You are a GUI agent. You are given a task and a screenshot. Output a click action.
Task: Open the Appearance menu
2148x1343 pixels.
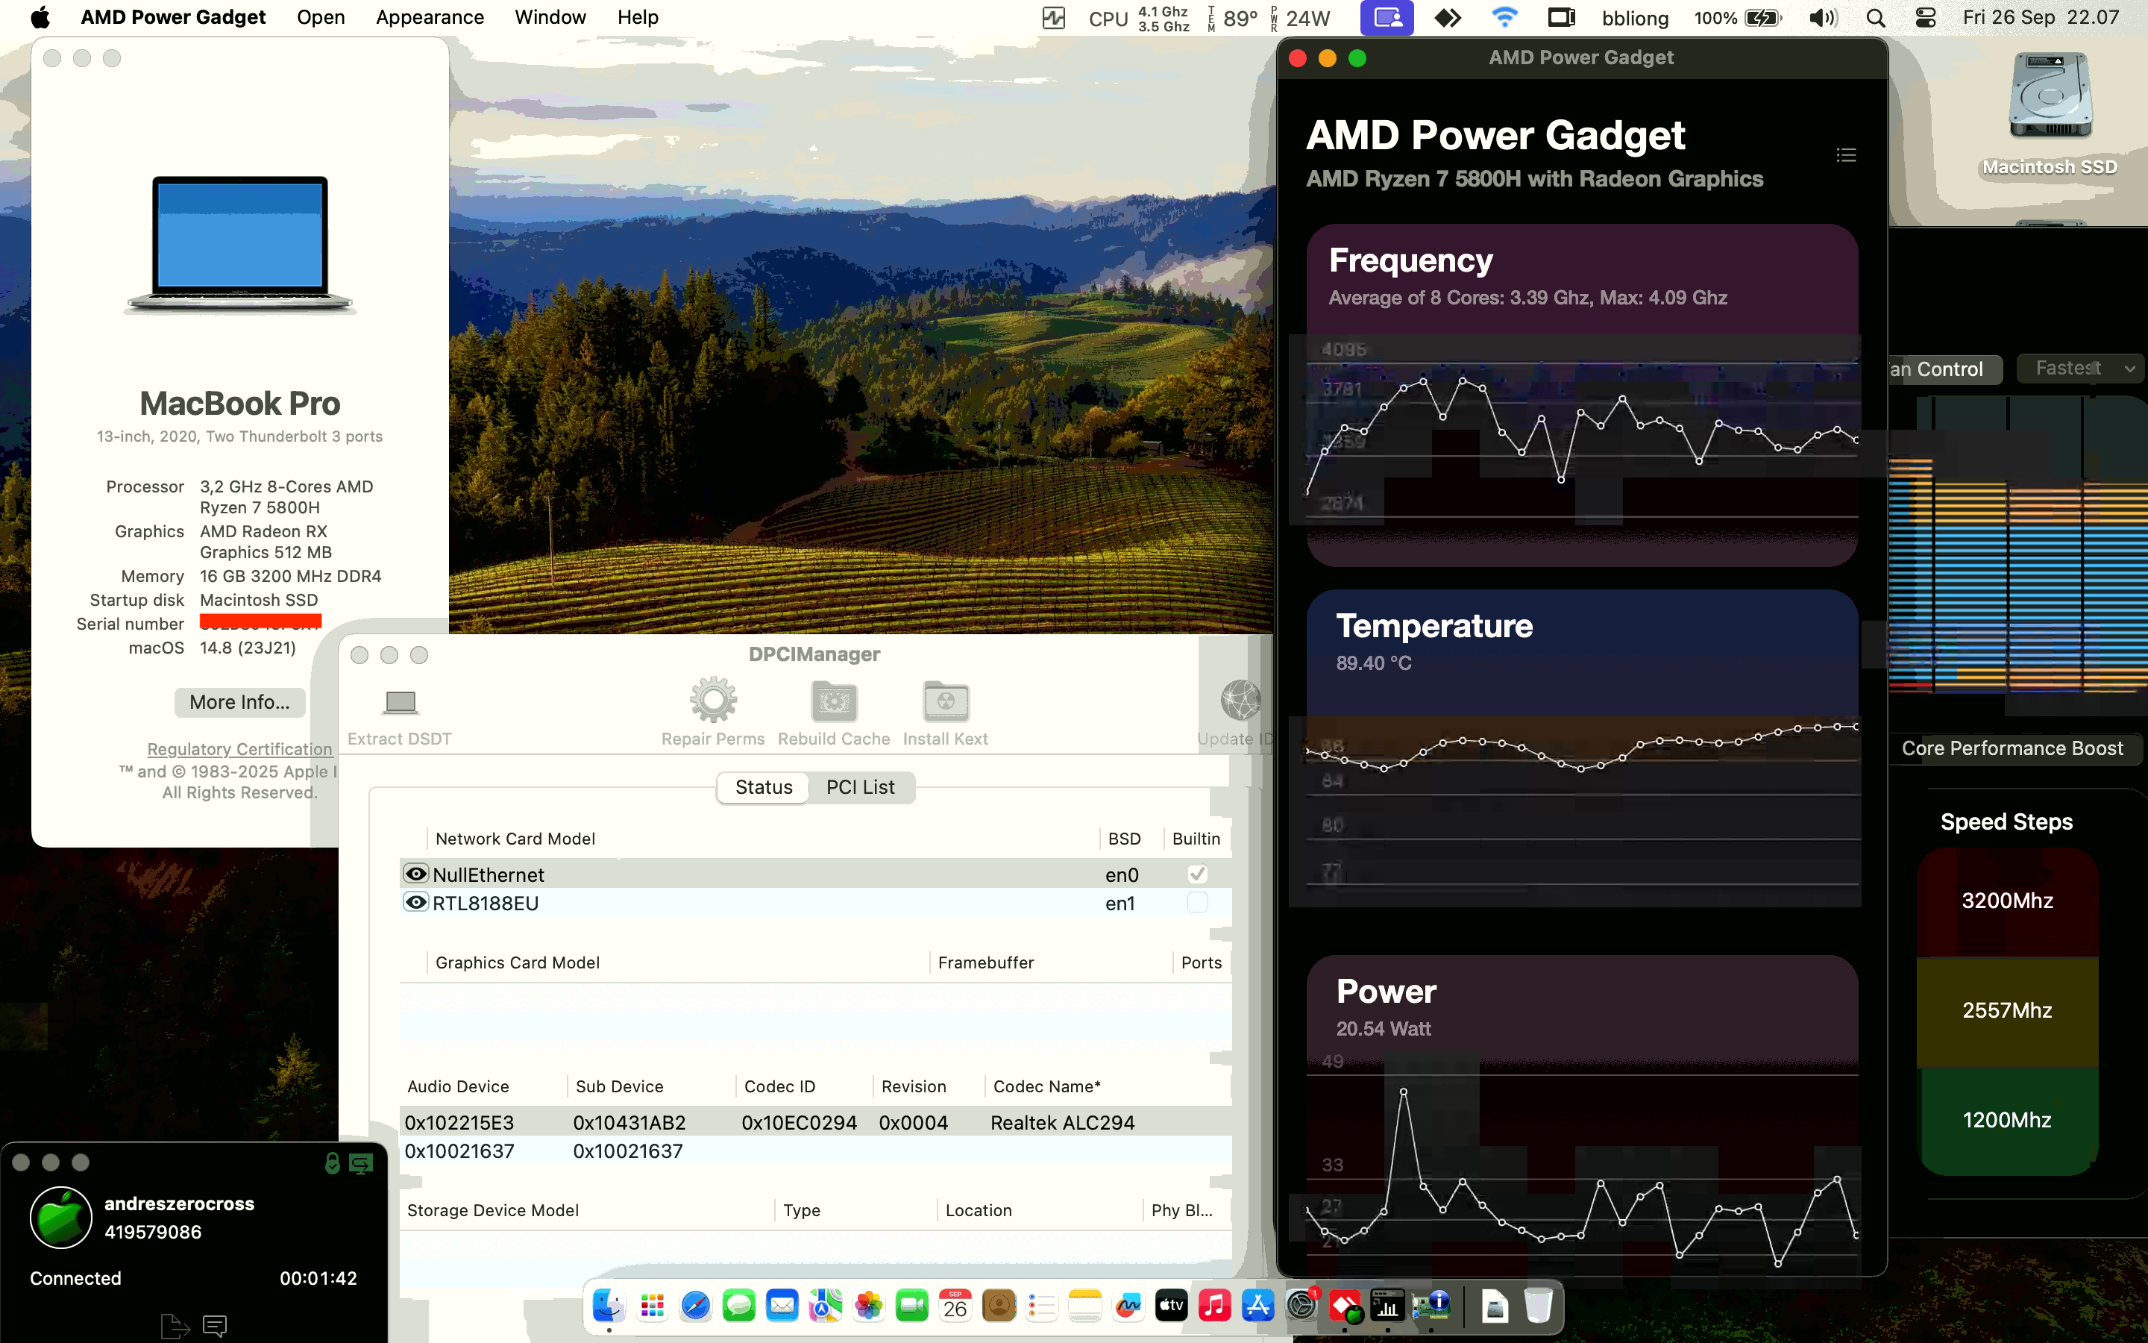pyautogui.click(x=430, y=18)
